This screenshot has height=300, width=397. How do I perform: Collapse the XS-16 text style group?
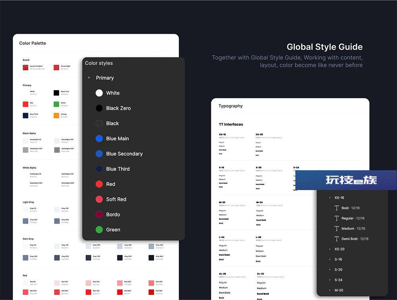330,198
